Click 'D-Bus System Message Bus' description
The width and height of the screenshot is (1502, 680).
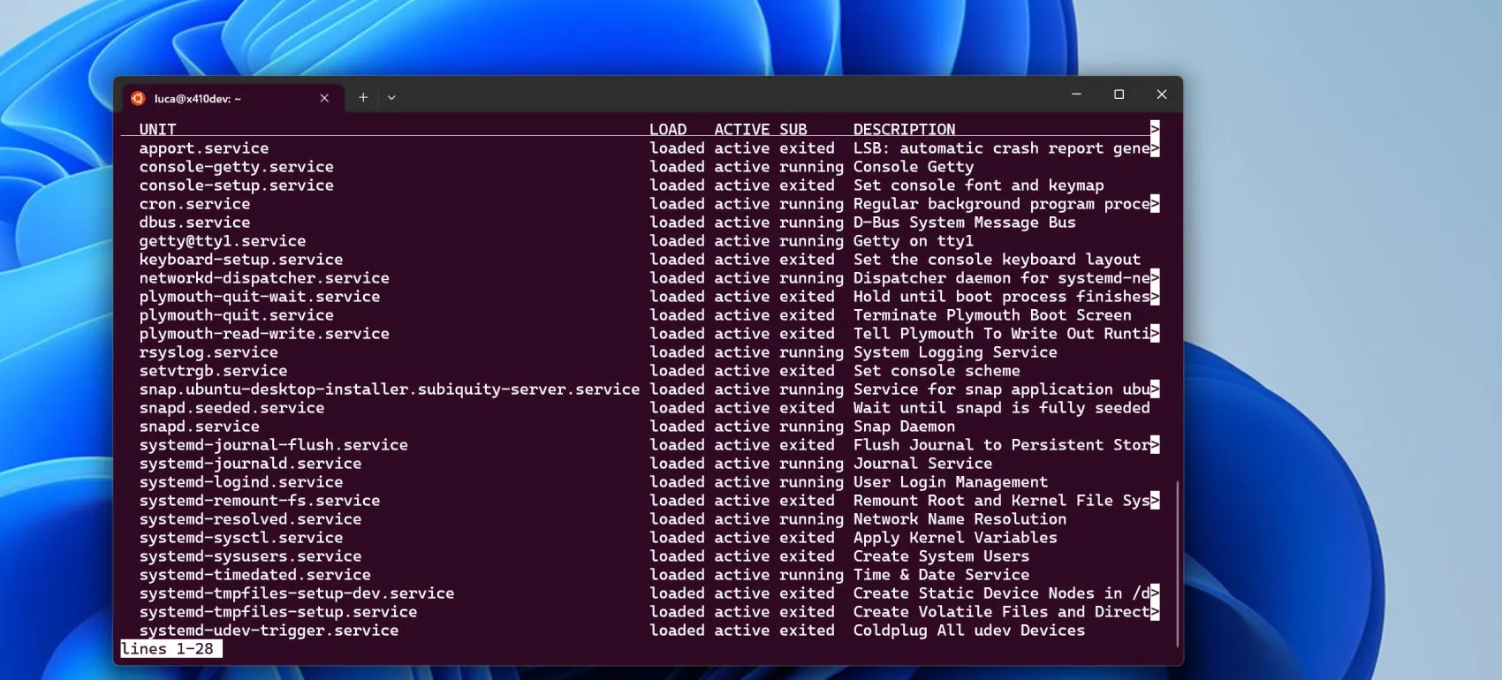pyautogui.click(x=964, y=223)
